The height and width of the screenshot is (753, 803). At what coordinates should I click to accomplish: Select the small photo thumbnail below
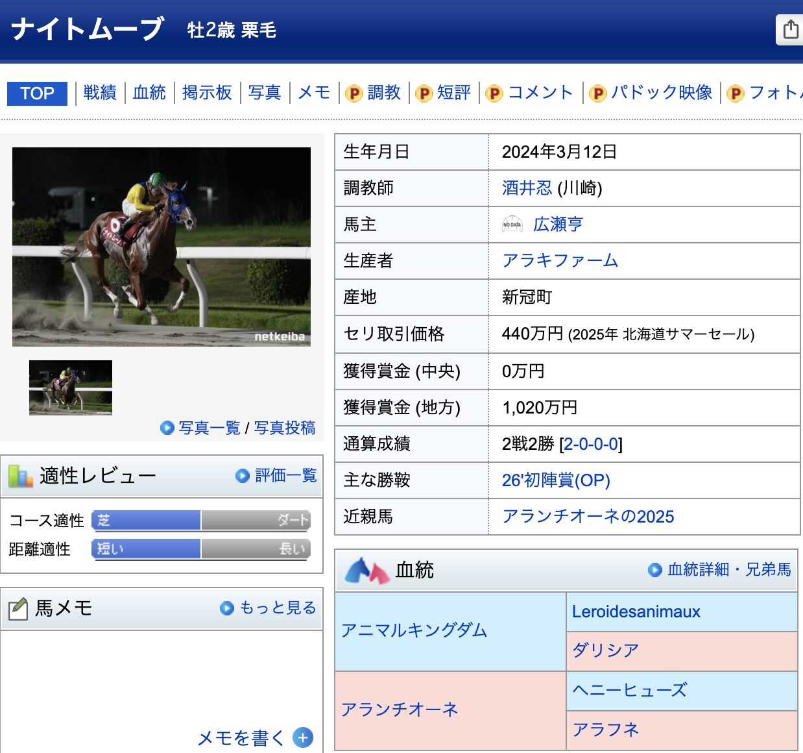71,388
